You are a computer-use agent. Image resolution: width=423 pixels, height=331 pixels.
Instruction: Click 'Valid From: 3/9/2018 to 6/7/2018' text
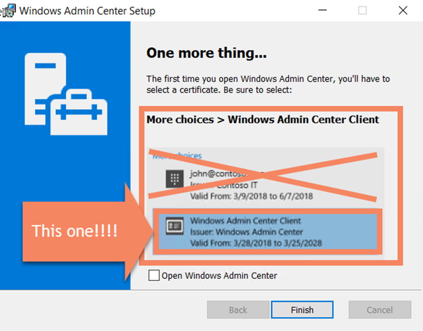click(x=251, y=196)
